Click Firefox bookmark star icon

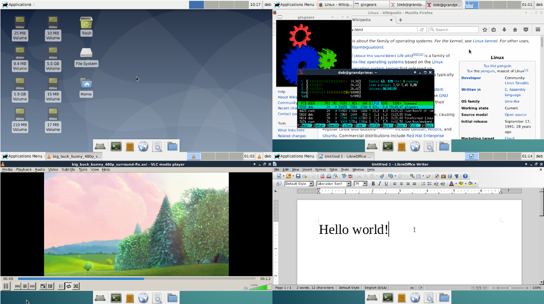click(485, 30)
